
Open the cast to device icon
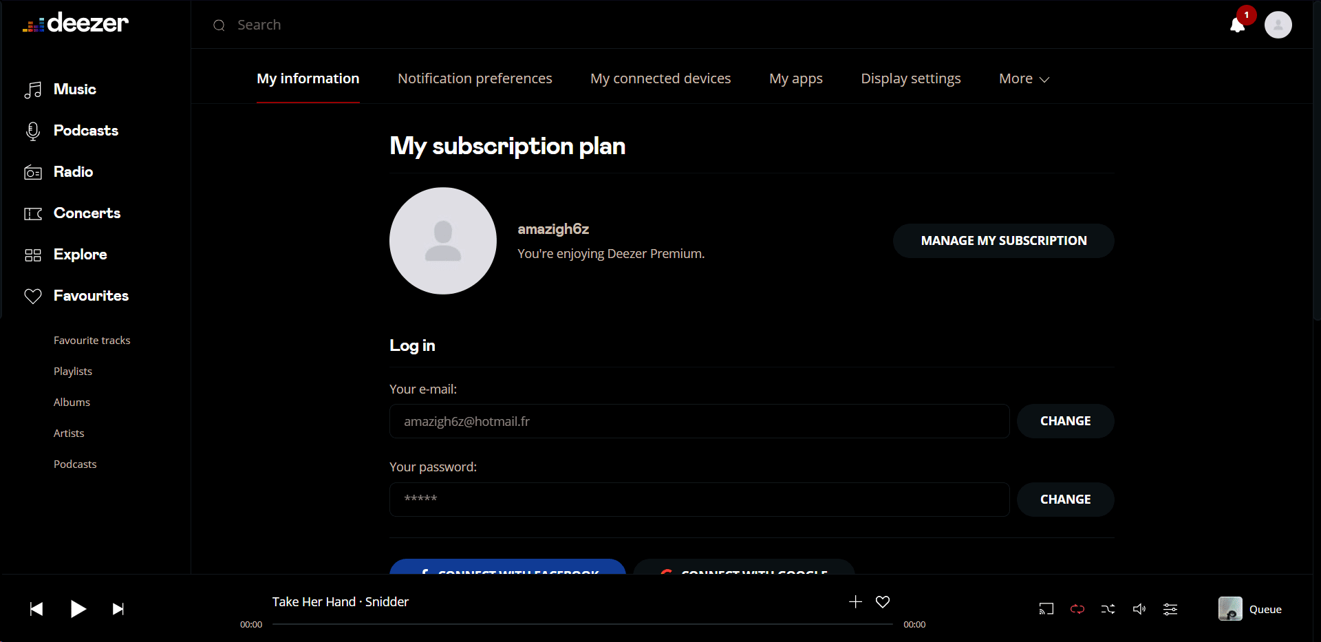[1046, 609]
